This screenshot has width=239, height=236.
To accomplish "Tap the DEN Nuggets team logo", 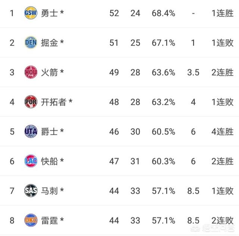I will point(31,42).
